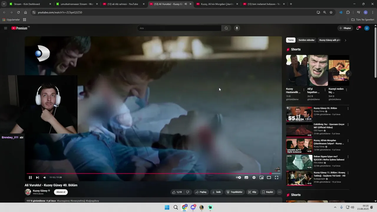Open the tab search dropdown
Image resolution: width=377 pixels, height=212 pixels.
(4, 4)
